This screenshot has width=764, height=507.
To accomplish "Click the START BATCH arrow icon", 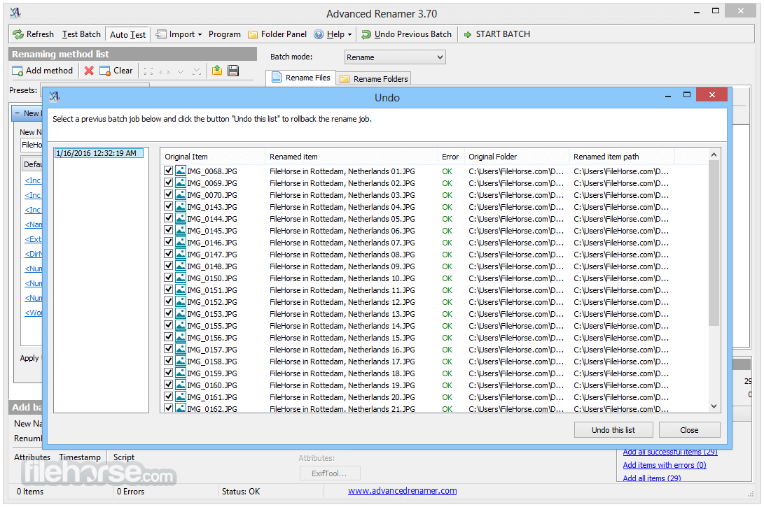I will [x=468, y=34].
